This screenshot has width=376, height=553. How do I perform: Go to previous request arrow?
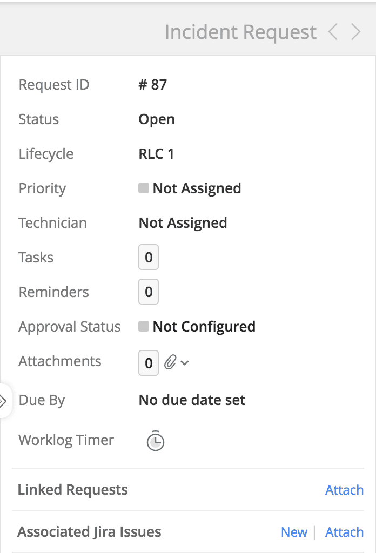333,32
